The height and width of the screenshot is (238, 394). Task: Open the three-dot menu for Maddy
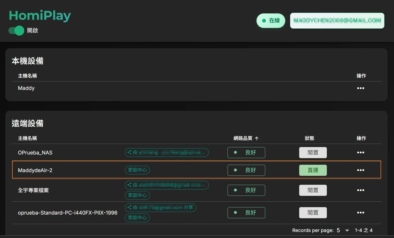pos(361,88)
